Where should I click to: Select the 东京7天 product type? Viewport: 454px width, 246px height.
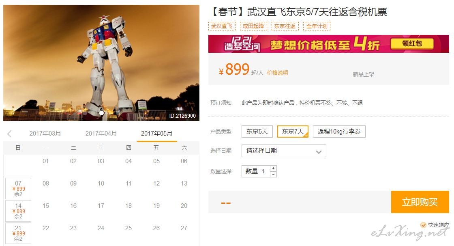click(x=293, y=132)
